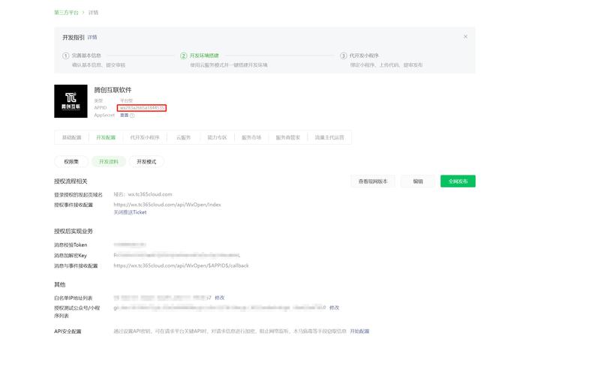
Task: Open the 云服务 tab
Action: click(x=183, y=137)
